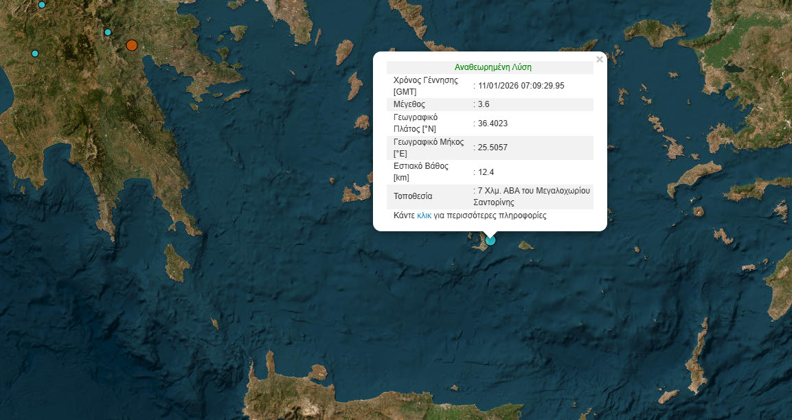Select the leftmost cyan marker in western Peloponnese

35,54
